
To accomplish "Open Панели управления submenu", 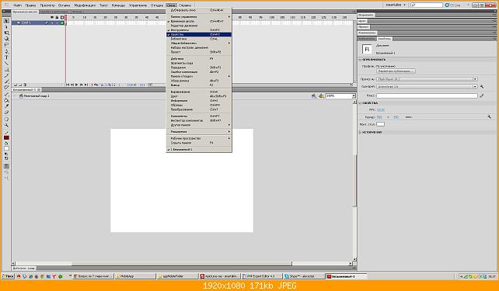I will (x=199, y=16).
